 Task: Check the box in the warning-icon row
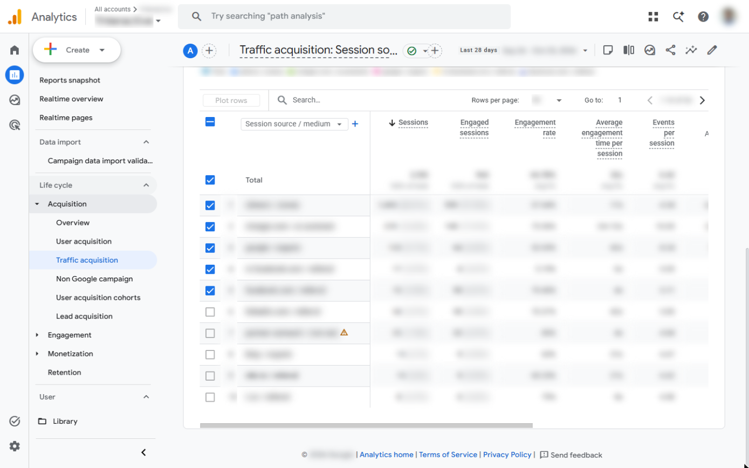click(x=210, y=333)
